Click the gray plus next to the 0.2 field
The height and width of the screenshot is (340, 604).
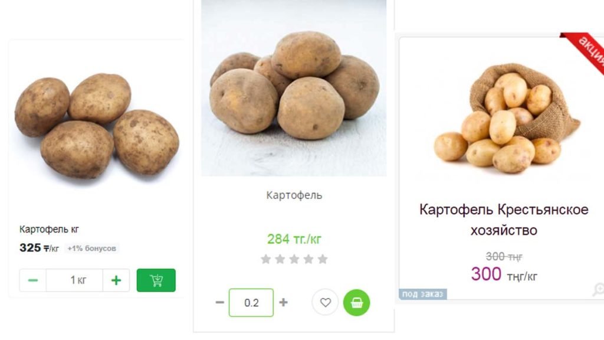(284, 302)
